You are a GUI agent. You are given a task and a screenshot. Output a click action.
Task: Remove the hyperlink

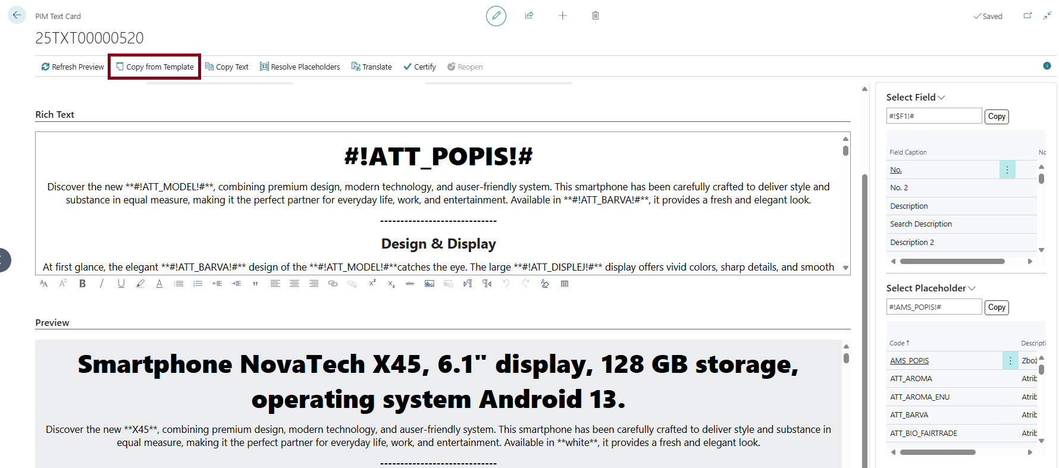(352, 284)
